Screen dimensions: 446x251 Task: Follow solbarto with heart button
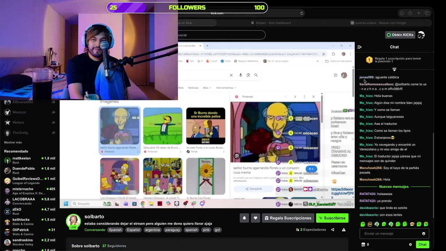[255, 218]
